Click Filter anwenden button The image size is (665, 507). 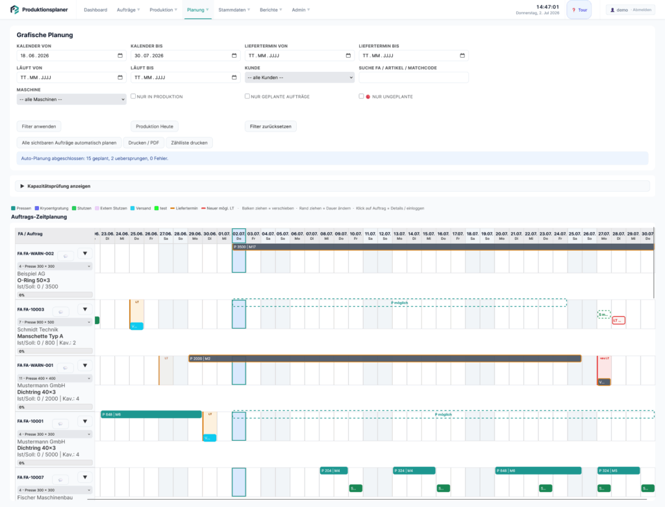pos(39,126)
